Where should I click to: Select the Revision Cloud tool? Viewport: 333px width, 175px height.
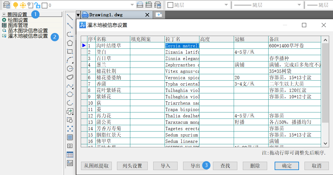pyautogui.click(x=70, y=77)
